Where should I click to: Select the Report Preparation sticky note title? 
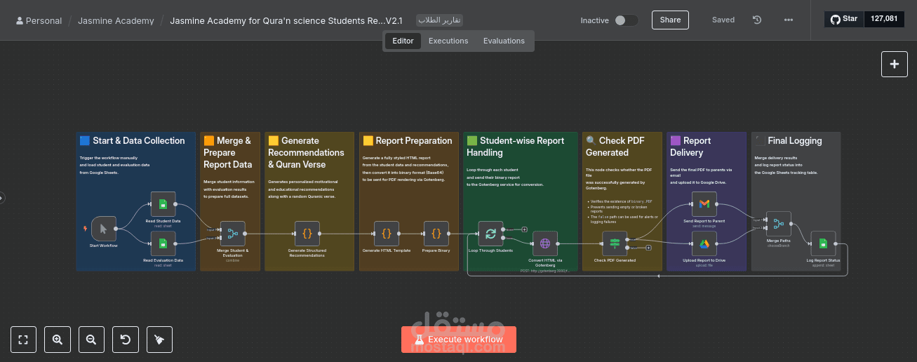pos(408,141)
